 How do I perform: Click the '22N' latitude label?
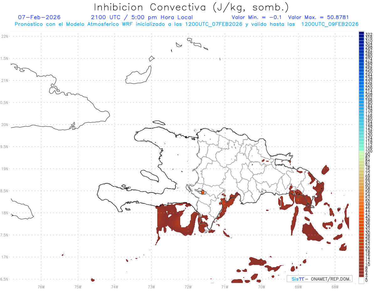5,36
